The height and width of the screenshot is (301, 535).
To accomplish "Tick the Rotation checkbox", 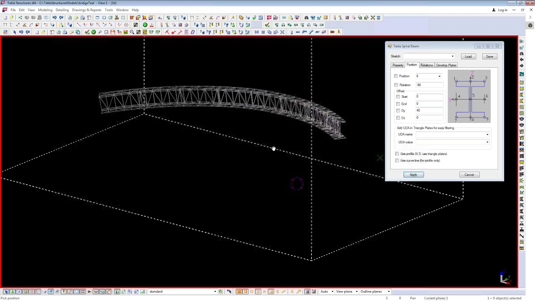I will click(x=396, y=85).
